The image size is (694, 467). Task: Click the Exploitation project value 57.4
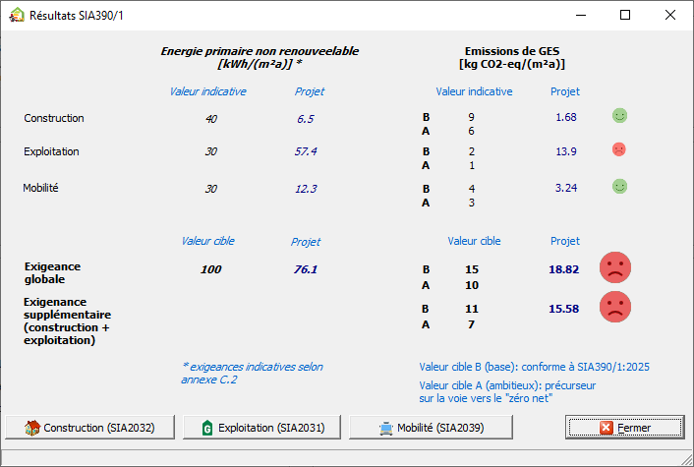(306, 151)
